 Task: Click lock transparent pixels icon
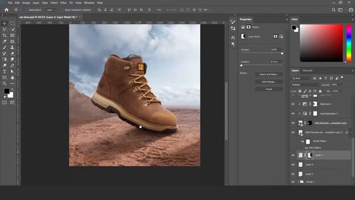300,91
